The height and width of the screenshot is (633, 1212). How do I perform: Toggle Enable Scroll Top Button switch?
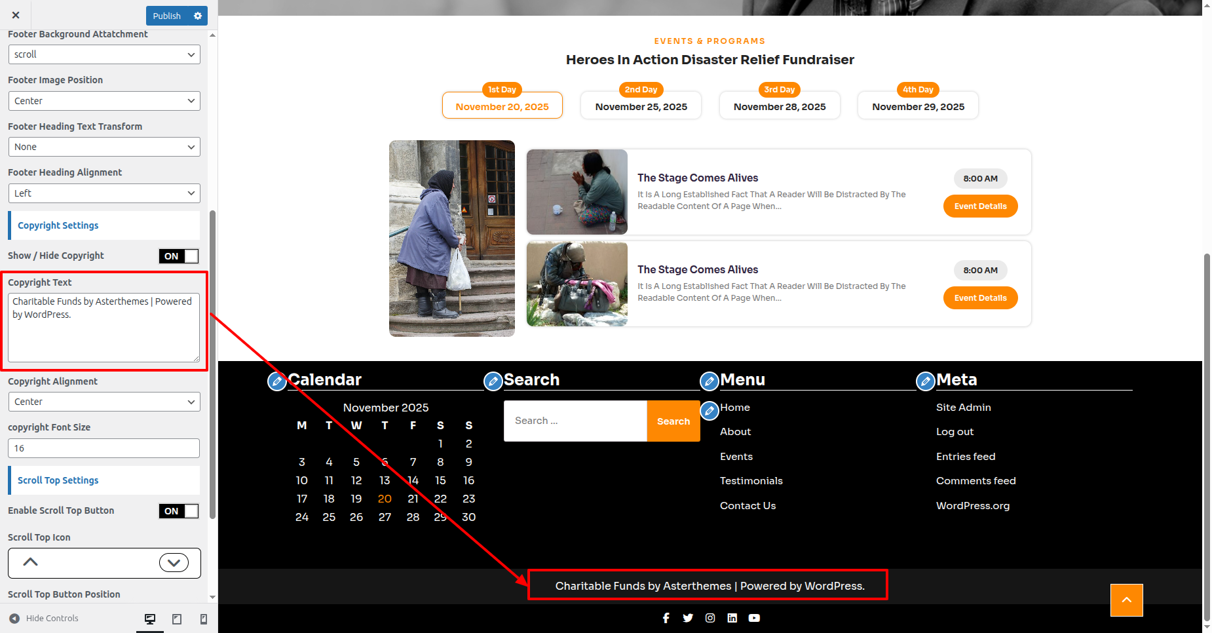pyautogui.click(x=179, y=511)
